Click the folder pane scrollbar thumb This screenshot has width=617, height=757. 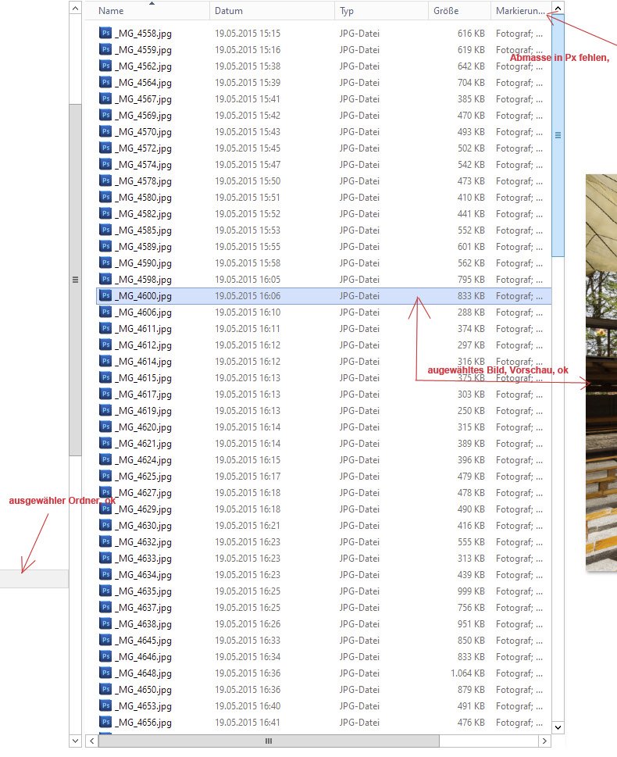(75, 280)
